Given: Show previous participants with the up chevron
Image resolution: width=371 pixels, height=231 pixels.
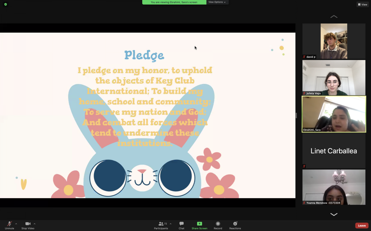Looking at the screenshot, I should 334,17.
